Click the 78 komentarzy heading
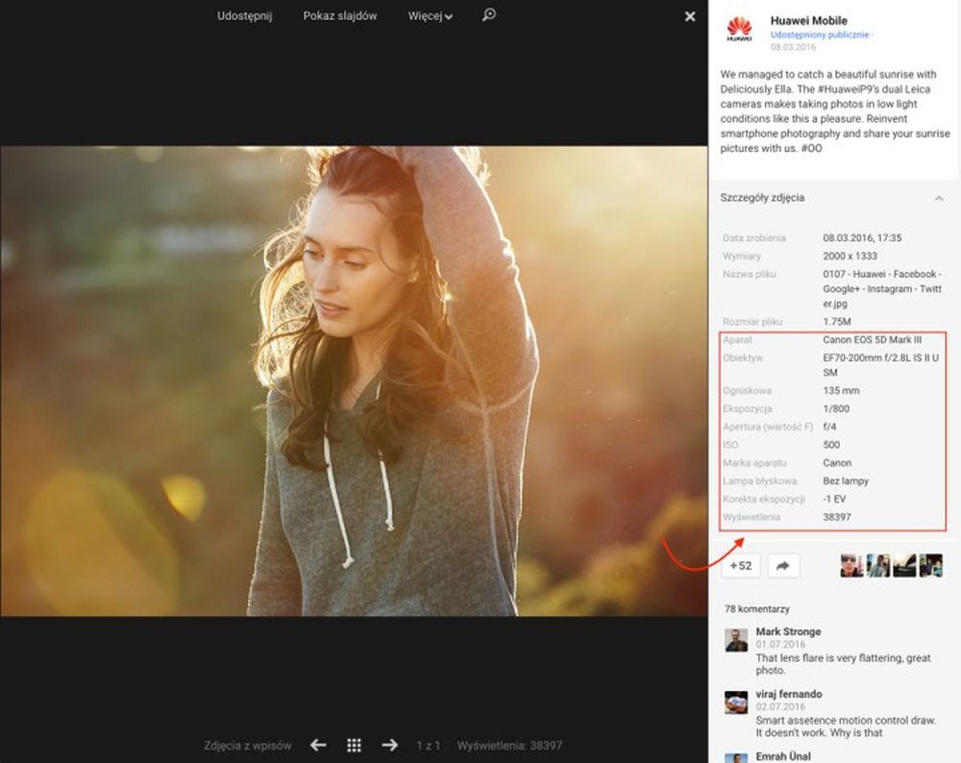Viewport: 961px width, 763px height. coord(757,608)
